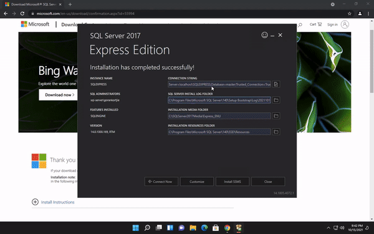Click Sign in on Microsoft page

click(332, 24)
